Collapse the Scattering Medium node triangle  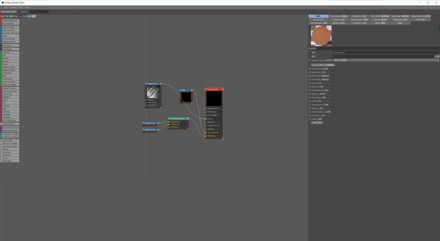(169, 118)
